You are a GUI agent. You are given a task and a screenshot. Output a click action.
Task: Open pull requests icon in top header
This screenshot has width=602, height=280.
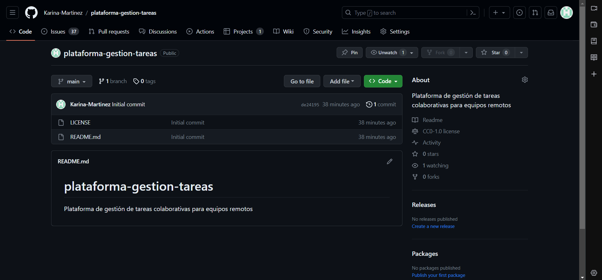point(535,13)
